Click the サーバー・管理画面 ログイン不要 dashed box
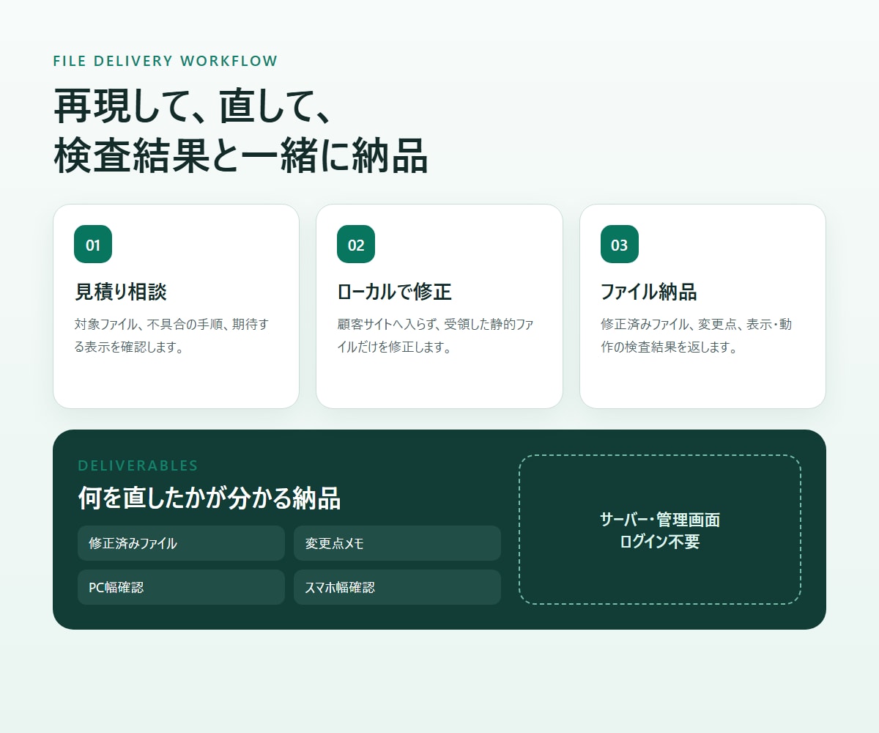Screen dimensions: 879x733 point(660,530)
